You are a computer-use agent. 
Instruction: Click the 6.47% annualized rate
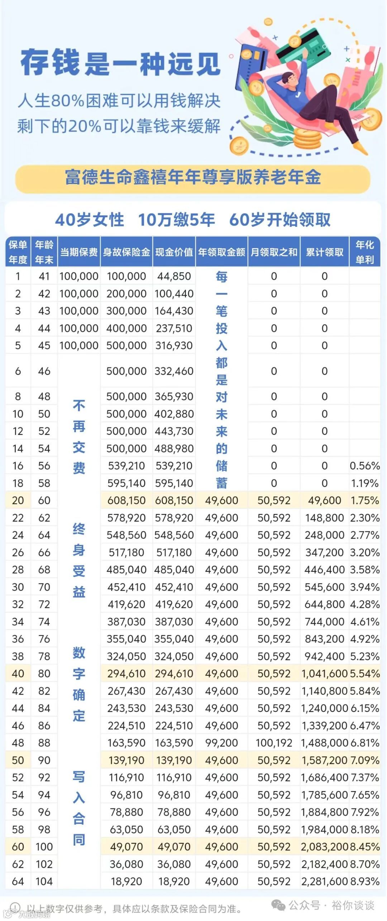tap(365, 725)
